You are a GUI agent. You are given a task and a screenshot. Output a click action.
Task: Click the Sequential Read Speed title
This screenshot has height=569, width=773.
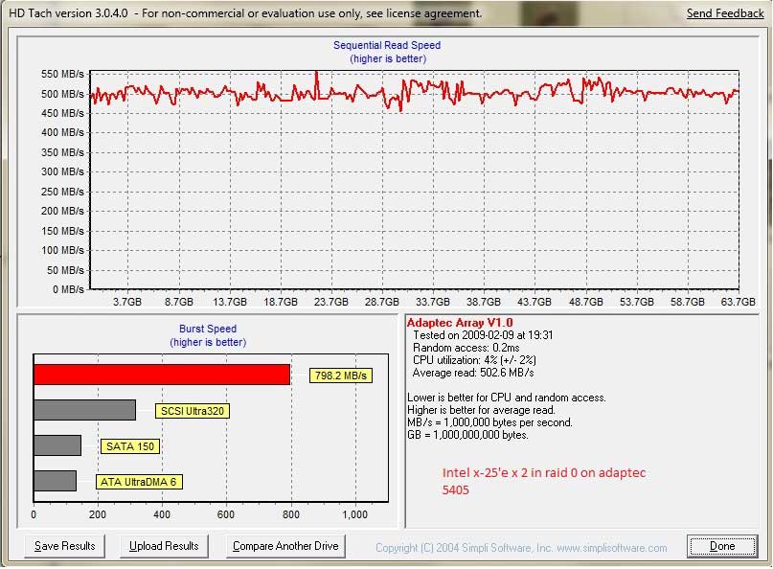[x=387, y=45]
